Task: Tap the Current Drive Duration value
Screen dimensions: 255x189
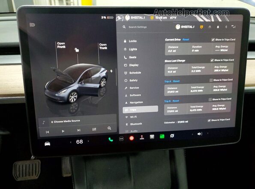Action: [x=195, y=51]
